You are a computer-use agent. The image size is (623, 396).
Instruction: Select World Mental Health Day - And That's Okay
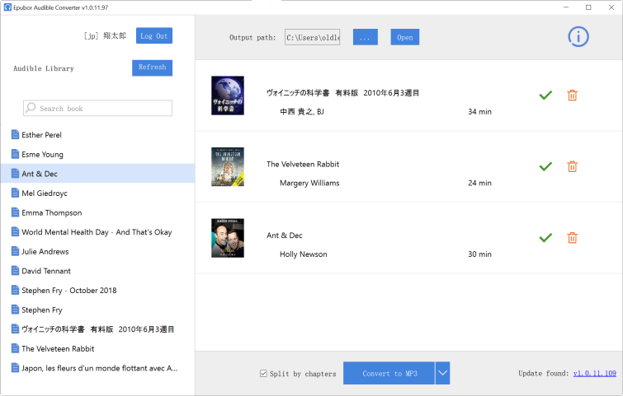point(97,232)
